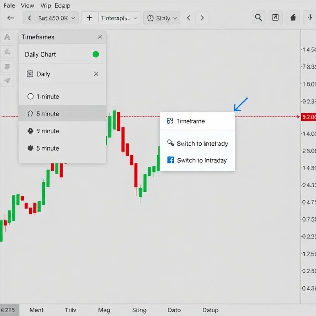Remove the Daily entry with its X

(x=96, y=74)
